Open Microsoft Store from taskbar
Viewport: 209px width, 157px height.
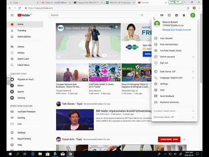(x=47, y=154)
